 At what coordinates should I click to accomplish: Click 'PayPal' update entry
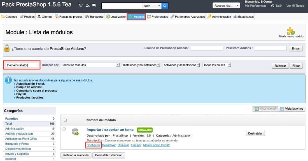(x=21, y=94)
